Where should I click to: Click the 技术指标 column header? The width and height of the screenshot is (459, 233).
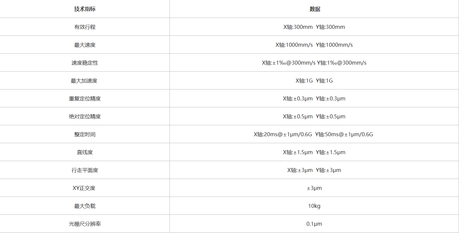tap(85, 9)
